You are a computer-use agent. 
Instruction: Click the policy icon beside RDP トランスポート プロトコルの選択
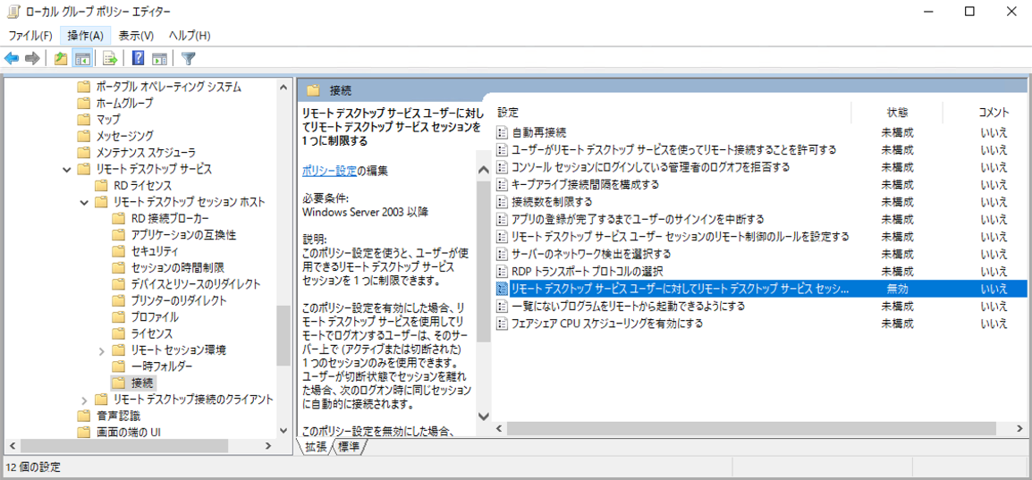503,271
